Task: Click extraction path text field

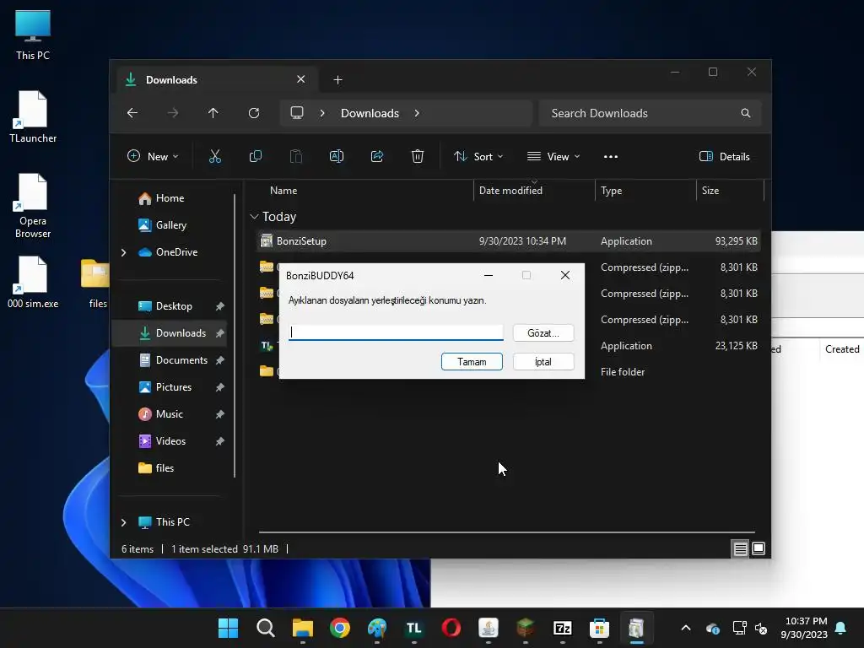Action: pyautogui.click(x=396, y=332)
